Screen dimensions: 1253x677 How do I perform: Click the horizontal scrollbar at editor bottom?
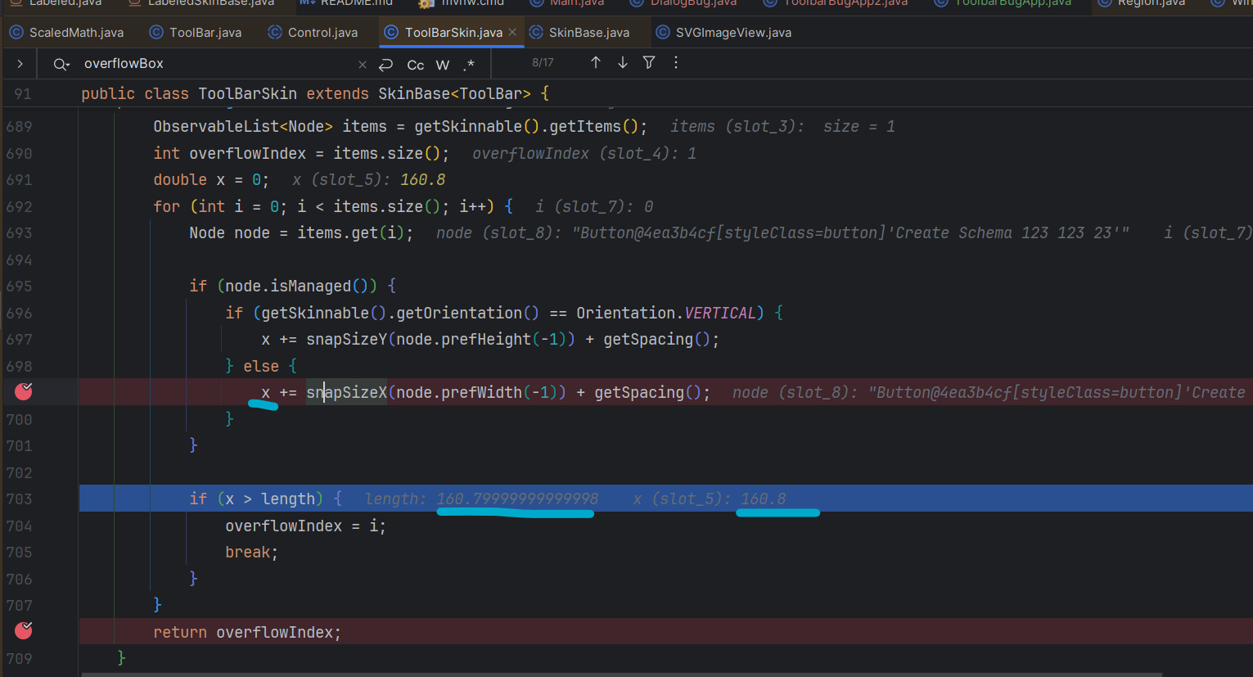622,674
